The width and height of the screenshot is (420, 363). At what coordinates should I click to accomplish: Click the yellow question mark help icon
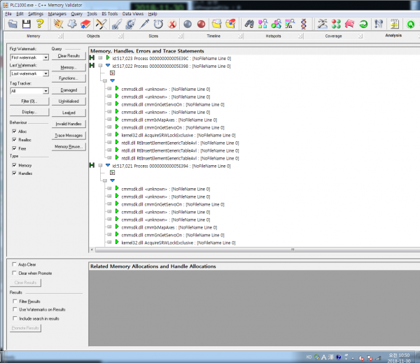click(40, 24)
